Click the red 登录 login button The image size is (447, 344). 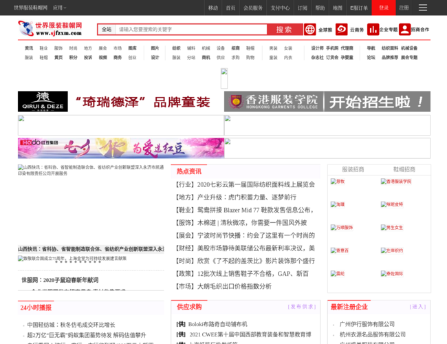coord(384,8)
